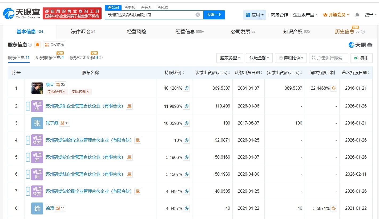Open pie chart for 10% shareholding
379x219 pixels.
click(x=187, y=140)
